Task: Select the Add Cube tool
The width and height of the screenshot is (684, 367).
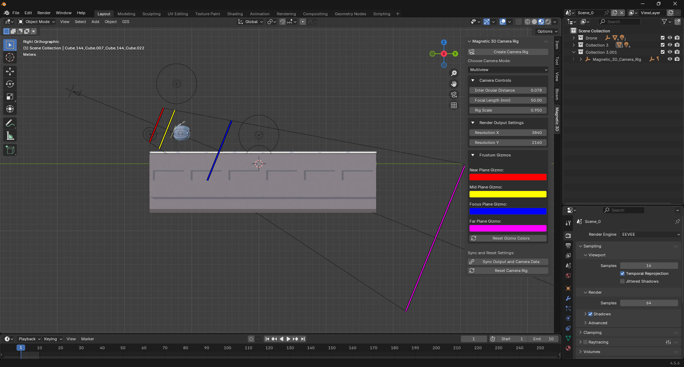Action: (10, 150)
